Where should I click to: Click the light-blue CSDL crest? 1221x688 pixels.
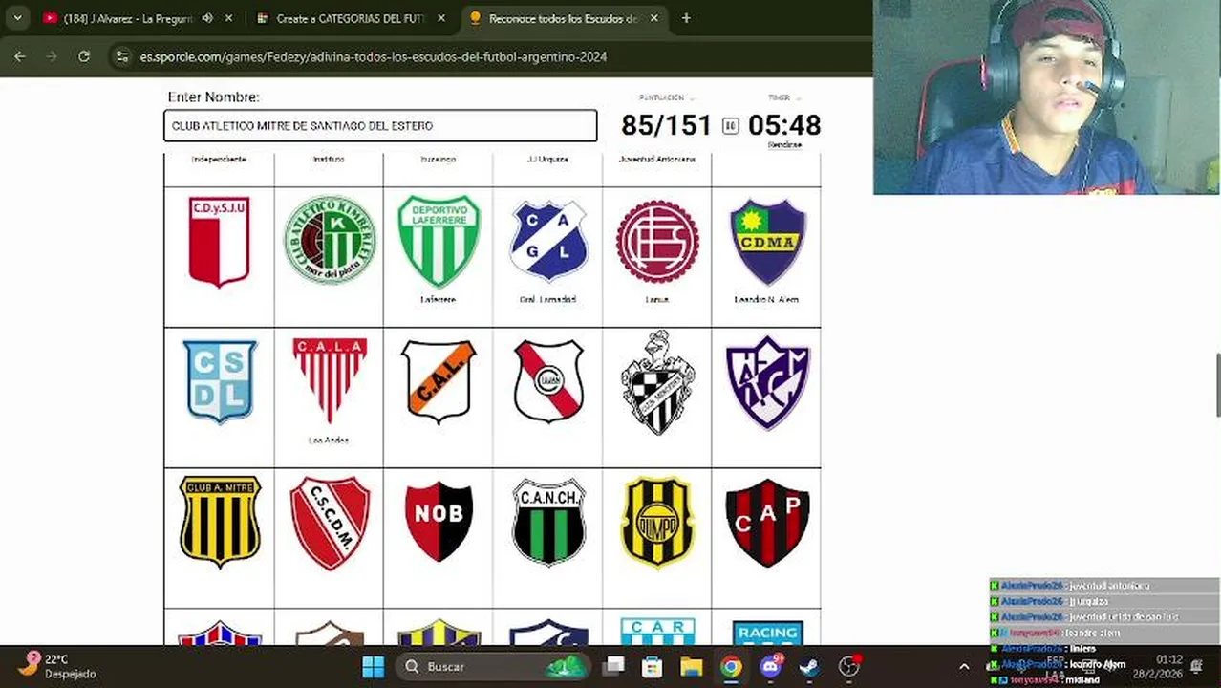[219, 381]
